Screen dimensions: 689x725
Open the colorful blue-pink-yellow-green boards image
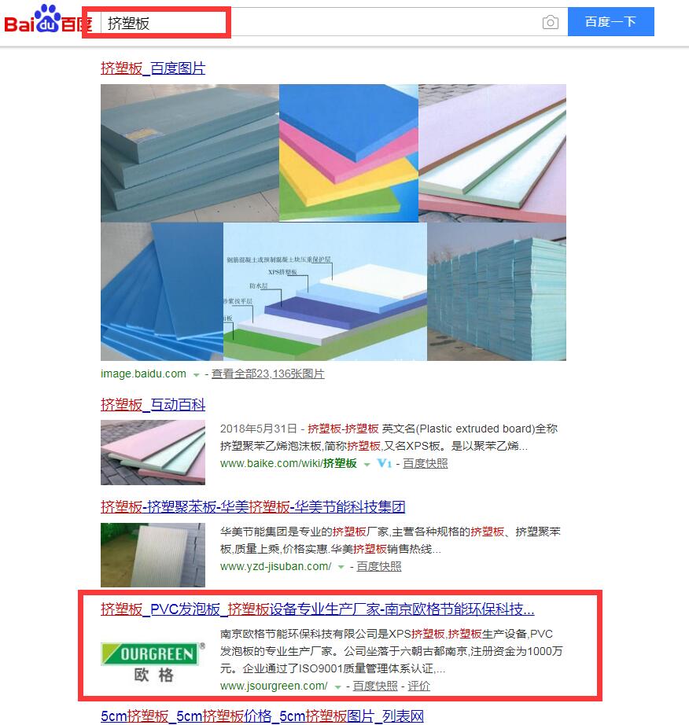[x=348, y=153]
